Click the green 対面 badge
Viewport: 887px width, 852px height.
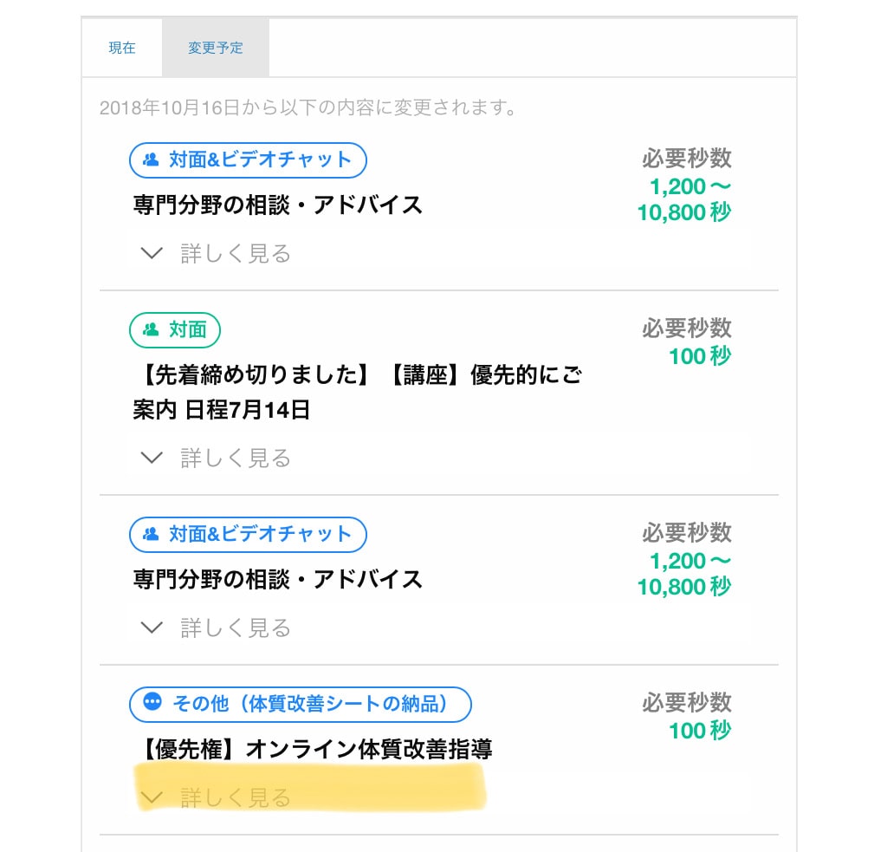click(x=175, y=330)
